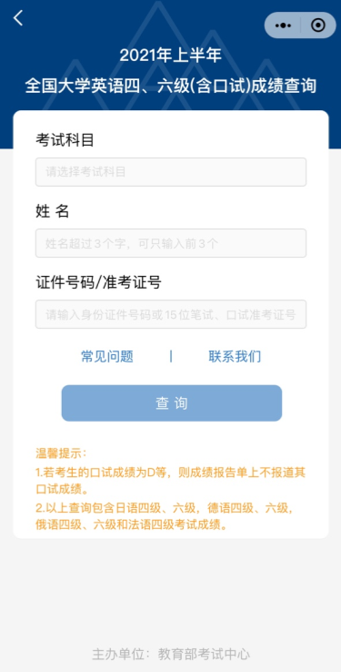Click the 考试科目 field label
Image resolution: width=341 pixels, height=672 pixels.
(65, 140)
